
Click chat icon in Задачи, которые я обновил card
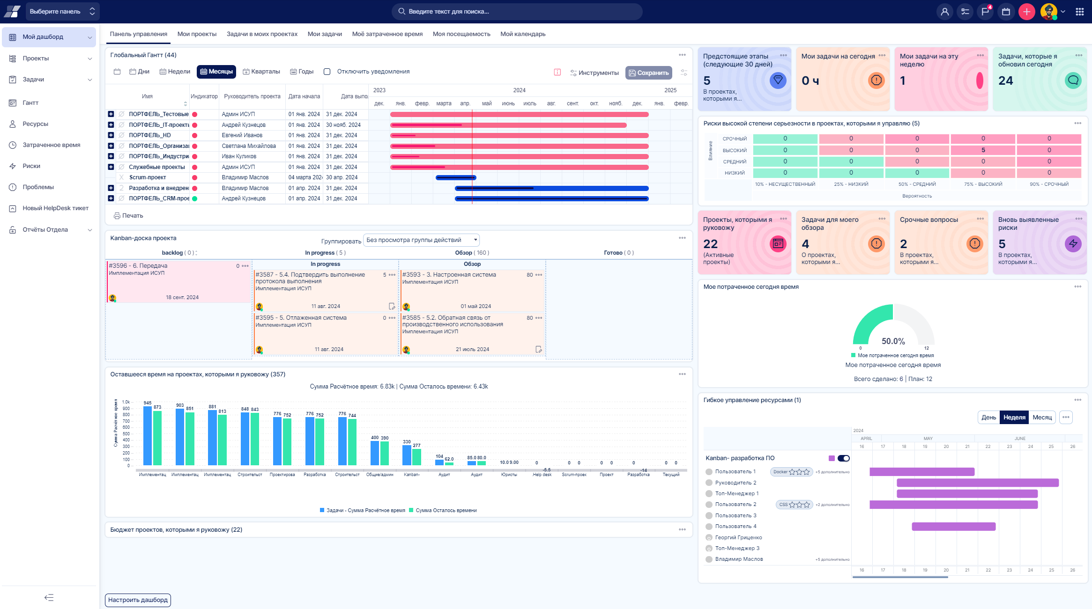tap(1073, 80)
